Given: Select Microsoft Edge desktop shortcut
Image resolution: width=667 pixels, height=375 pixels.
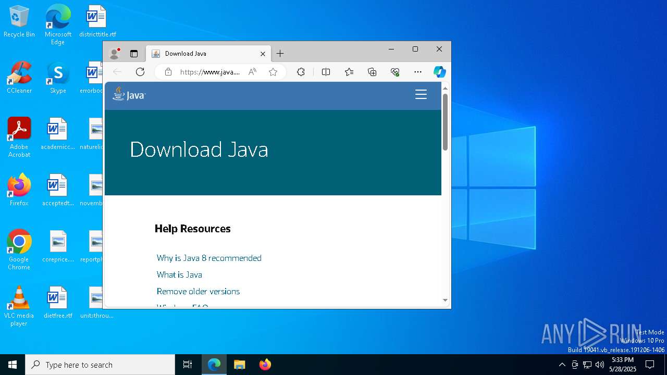Looking at the screenshot, I should 58,24.
